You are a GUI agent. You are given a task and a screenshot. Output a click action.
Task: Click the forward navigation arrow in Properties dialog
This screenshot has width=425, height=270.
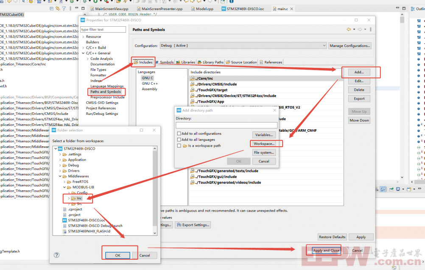pyautogui.click(x=360, y=30)
